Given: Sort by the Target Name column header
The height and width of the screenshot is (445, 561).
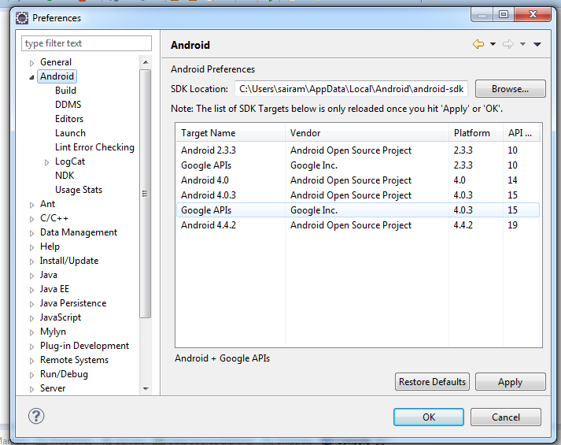Looking at the screenshot, I should pyautogui.click(x=231, y=133).
